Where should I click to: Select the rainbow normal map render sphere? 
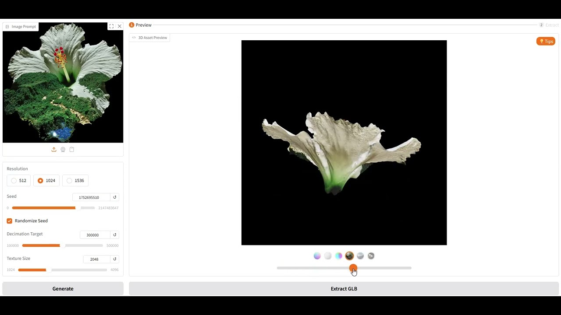339,256
